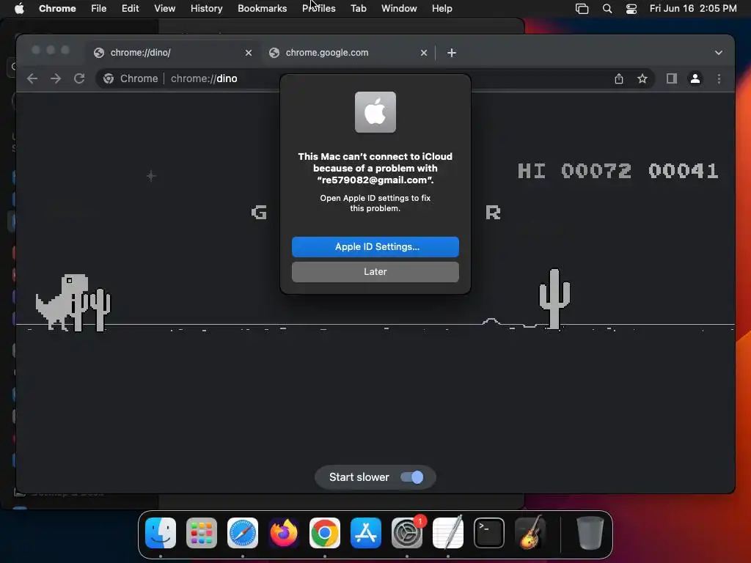This screenshot has height=563, width=751.
Task: Click the date and time in the menu bar
Action: pos(693,8)
